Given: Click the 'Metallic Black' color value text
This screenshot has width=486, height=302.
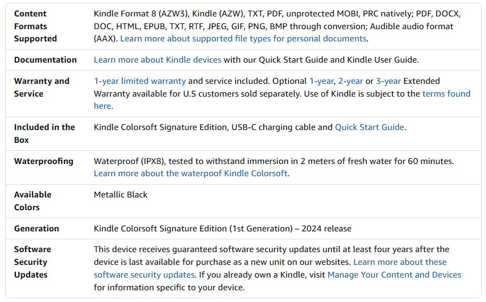Looking at the screenshot, I should point(121,195).
